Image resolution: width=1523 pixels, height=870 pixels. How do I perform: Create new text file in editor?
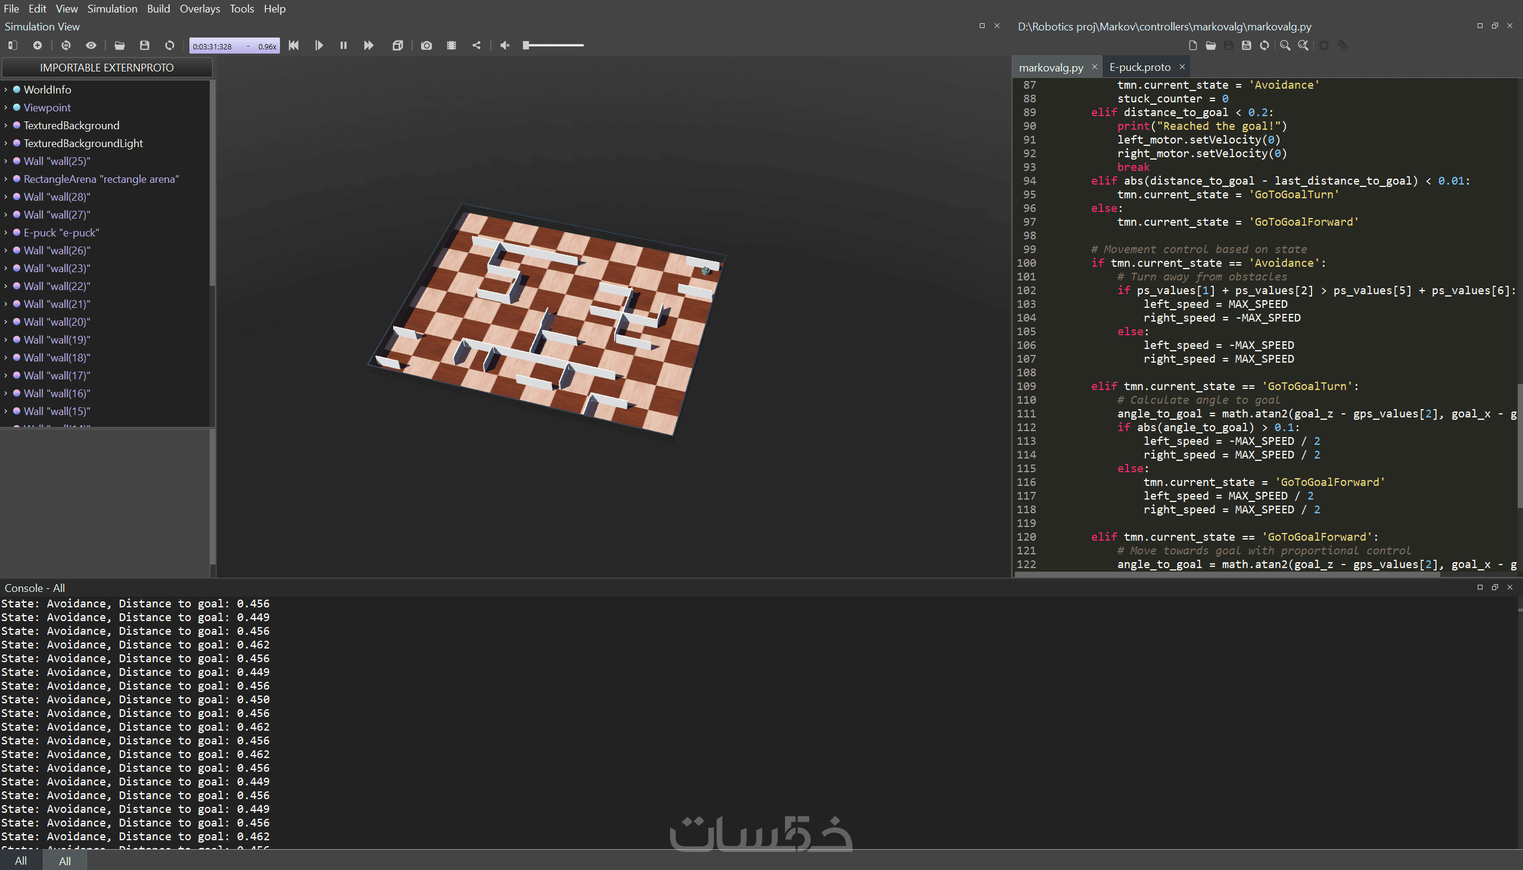[1192, 45]
